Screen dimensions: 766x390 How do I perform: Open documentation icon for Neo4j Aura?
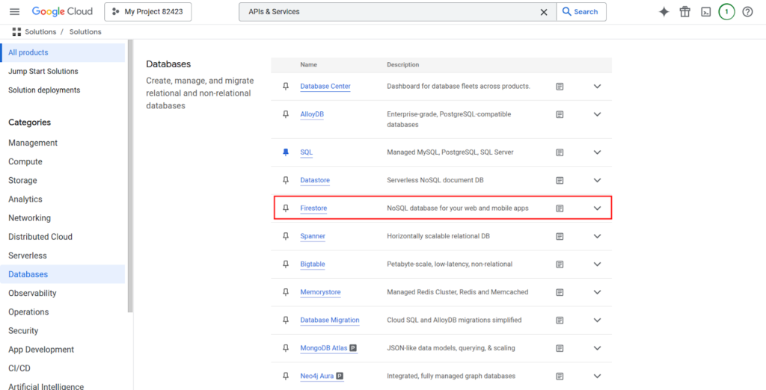pyautogui.click(x=560, y=377)
